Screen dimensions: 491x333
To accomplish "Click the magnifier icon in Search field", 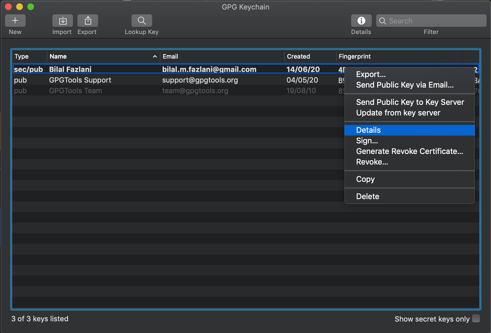I will pos(383,21).
